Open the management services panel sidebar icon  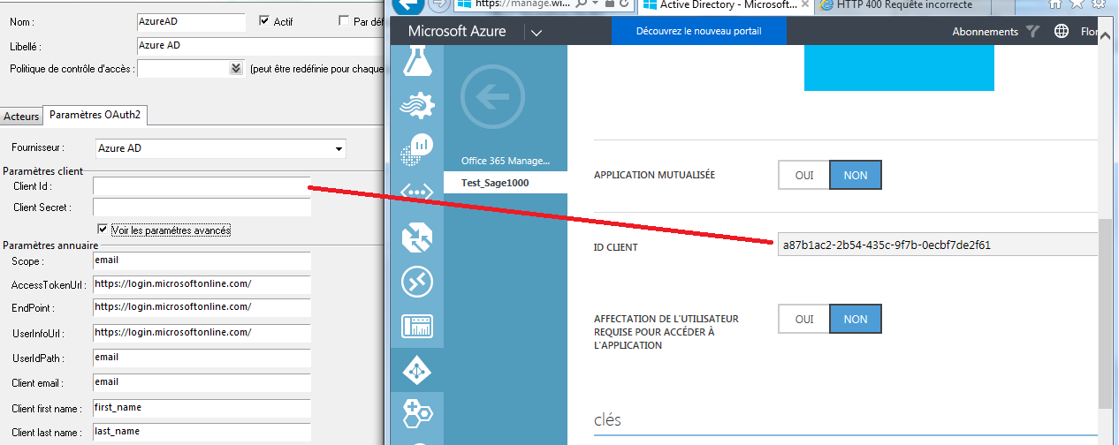click(x=416, y=326)
